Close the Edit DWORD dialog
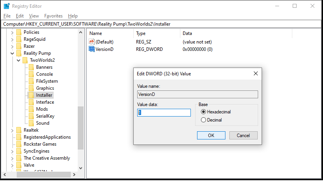Image resolution: width=323 pixels, height=181 pixels. click(x=256, y=73)
